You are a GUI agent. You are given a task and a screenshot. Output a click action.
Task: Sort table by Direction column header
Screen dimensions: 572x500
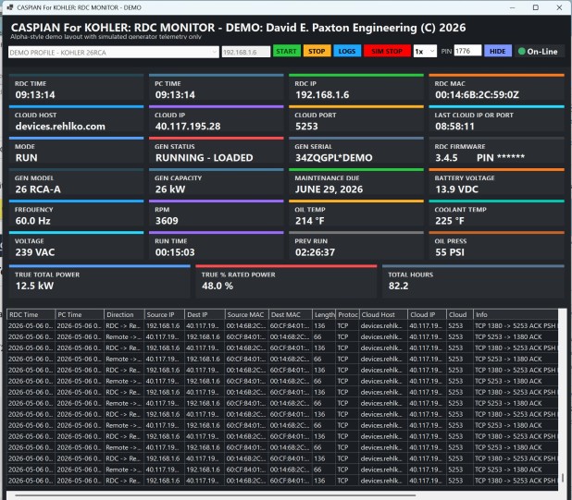[124, 314]
